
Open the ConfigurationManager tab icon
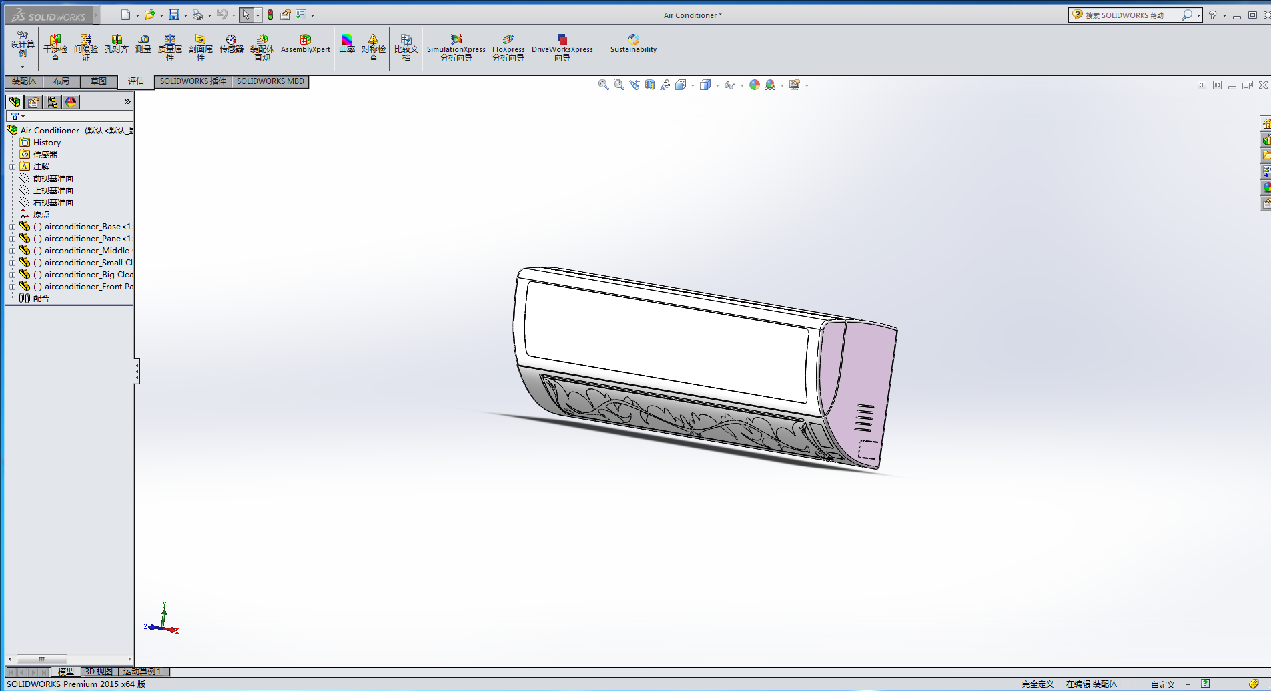coord(52,102)
